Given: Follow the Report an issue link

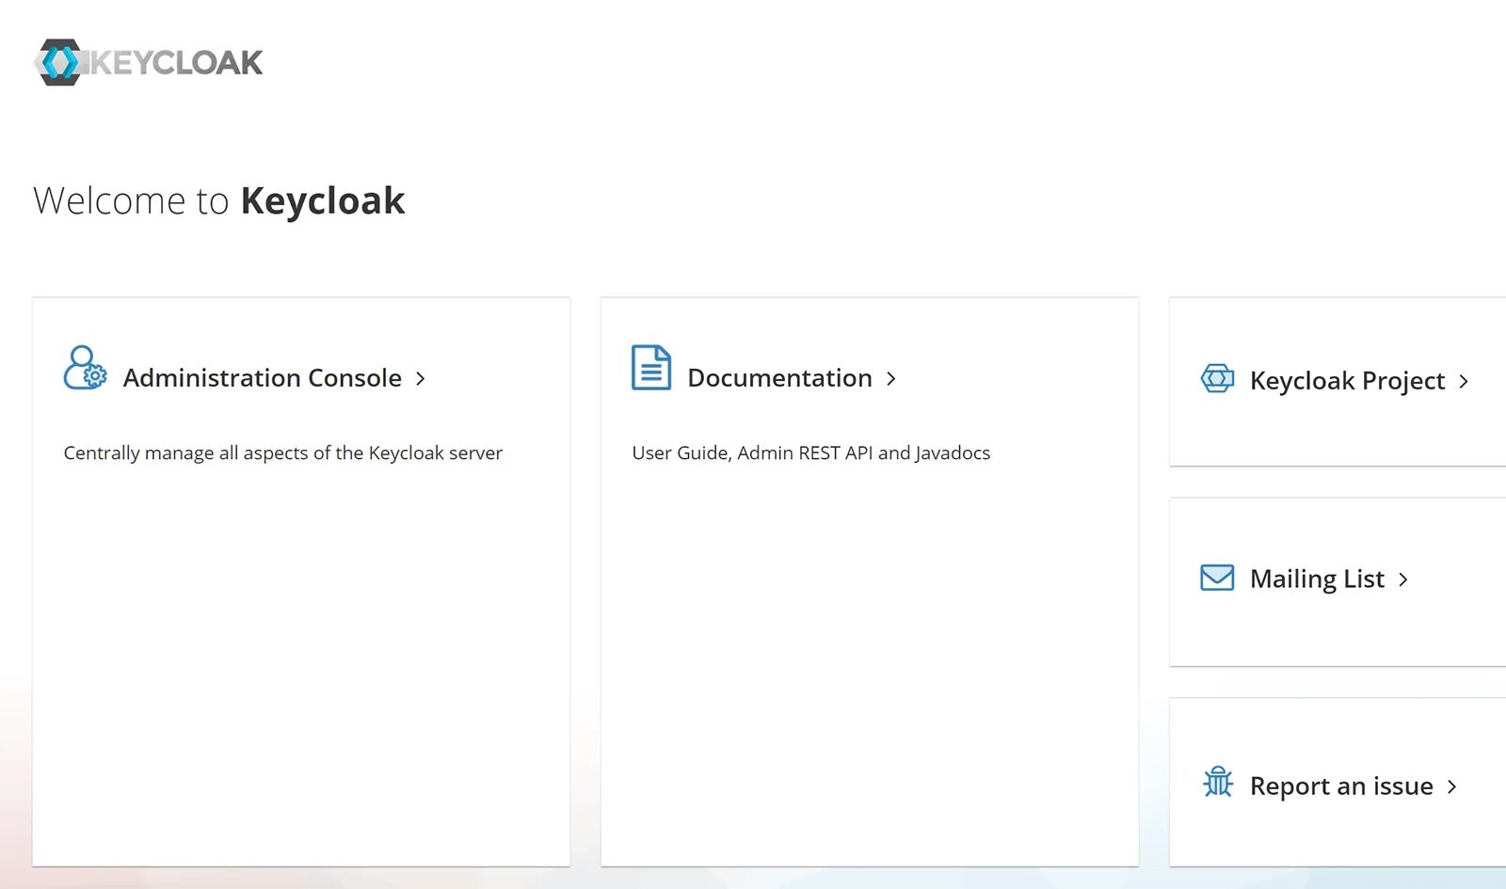Looking at the screenshot, I should (1341, 786).
